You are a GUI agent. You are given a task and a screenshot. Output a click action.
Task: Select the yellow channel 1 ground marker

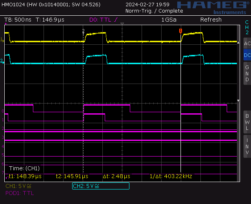pyautogui.click(x=2, y=40)
